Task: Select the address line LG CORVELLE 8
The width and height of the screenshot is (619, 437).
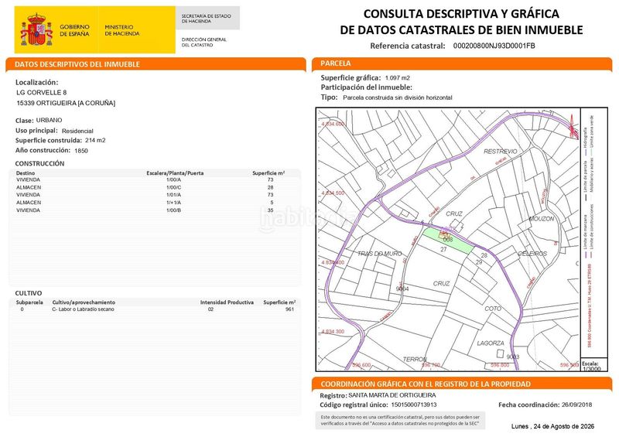Action: (x=42, y=92)
